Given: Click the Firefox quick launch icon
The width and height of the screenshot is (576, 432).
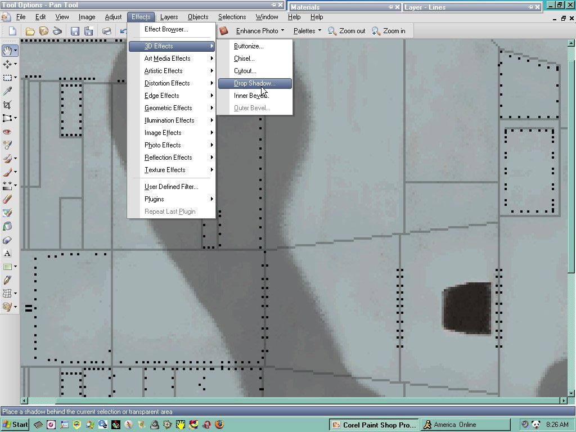Looking at the screenshot, I should tap(219, 425).
